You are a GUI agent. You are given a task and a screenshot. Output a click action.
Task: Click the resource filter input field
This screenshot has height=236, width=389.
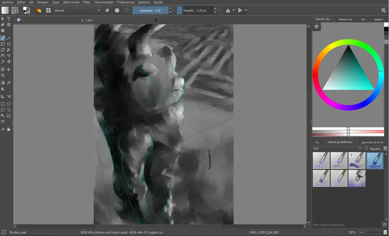(x=346, y=225)
